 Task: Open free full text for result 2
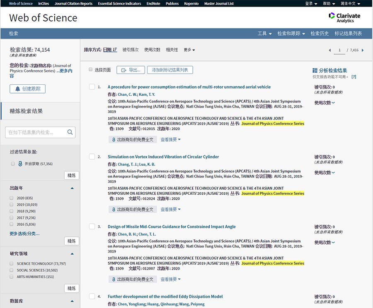point(133,209)
